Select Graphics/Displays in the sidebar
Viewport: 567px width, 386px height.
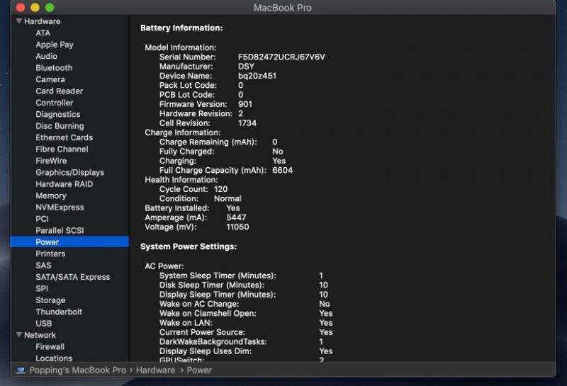click(69, 172)
